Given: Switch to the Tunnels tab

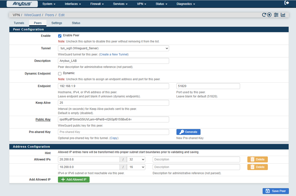Looking at the screenshot, I should [x=19, y=23].
